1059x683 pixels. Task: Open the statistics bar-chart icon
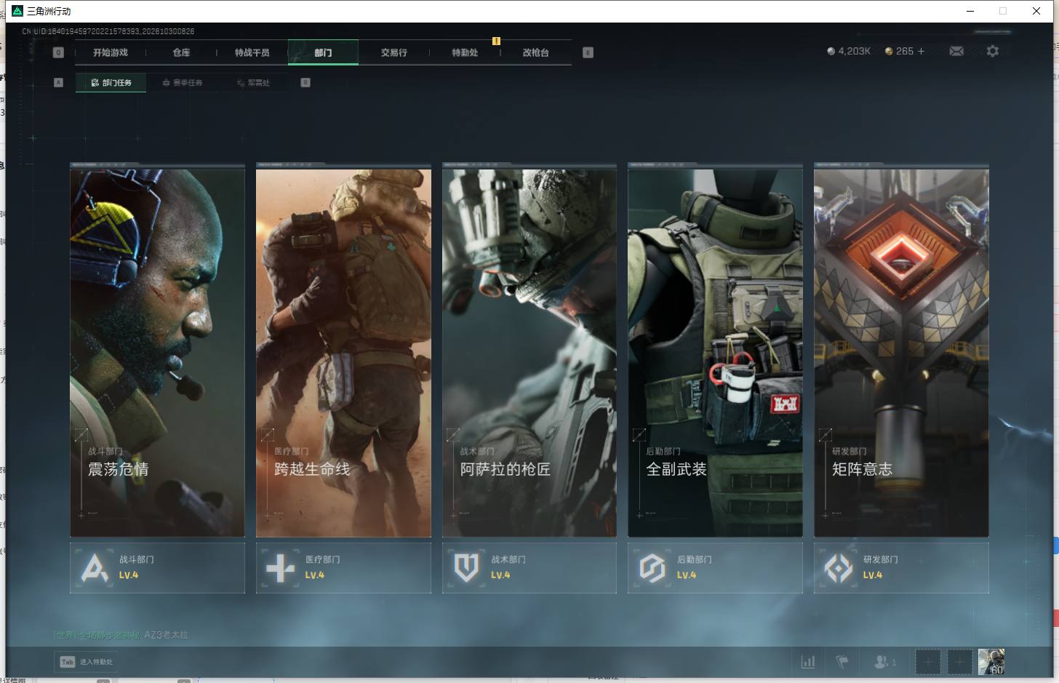pyautogui.click(x=808, y=662)
